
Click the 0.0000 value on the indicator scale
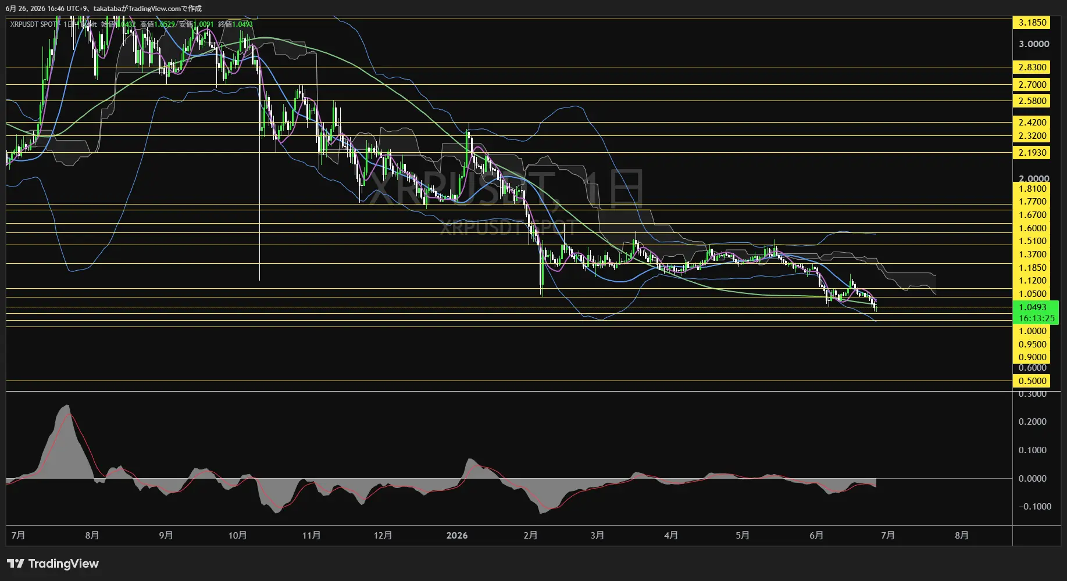point(1033,479)
